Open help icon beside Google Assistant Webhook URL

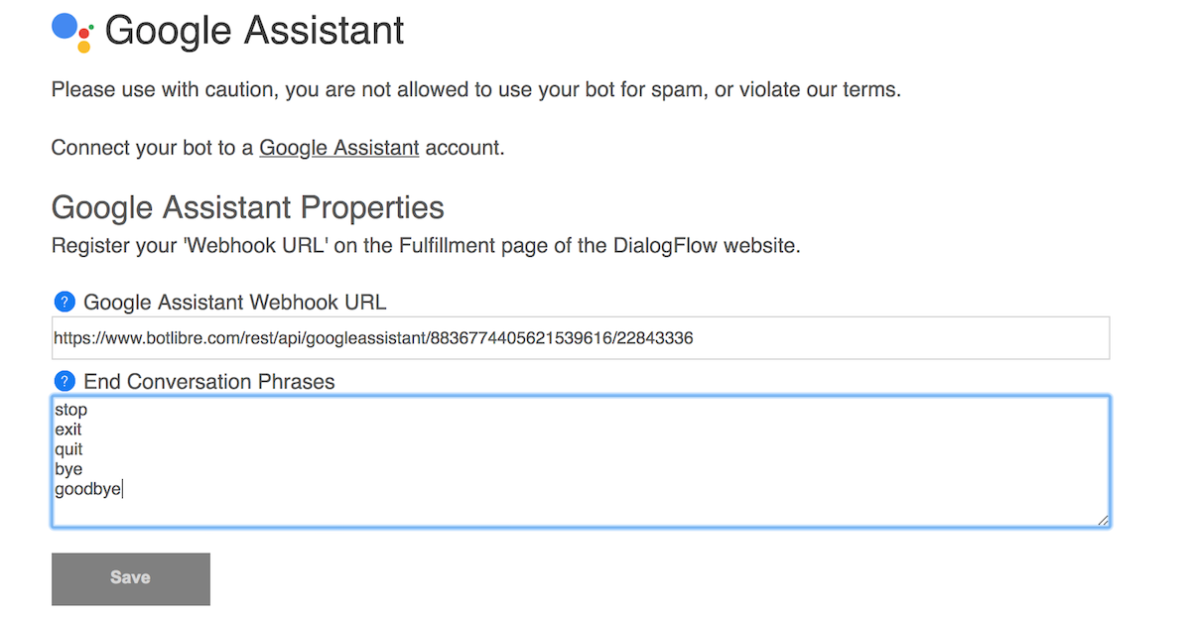pyautogui.click(x=65, y=302)
